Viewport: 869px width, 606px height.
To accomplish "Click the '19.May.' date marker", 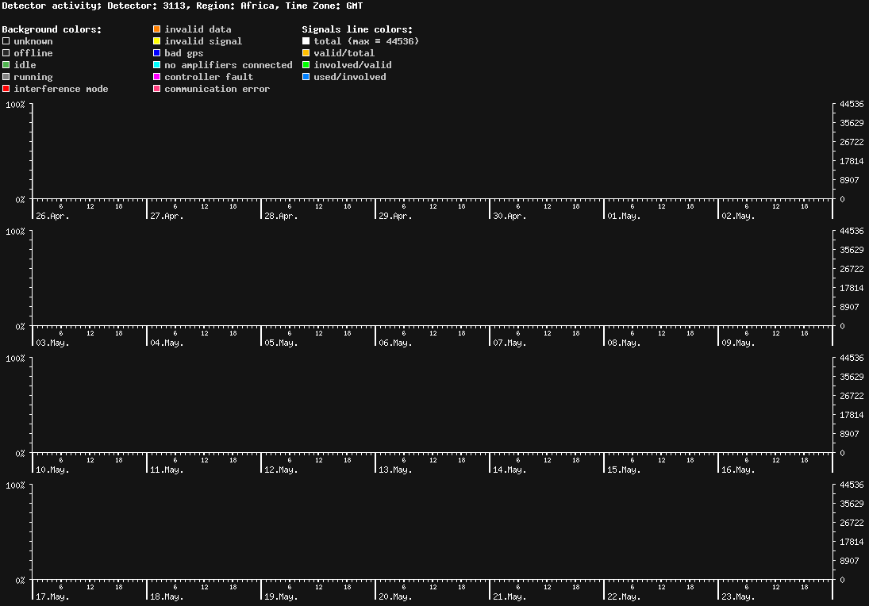I will (281, 596).
